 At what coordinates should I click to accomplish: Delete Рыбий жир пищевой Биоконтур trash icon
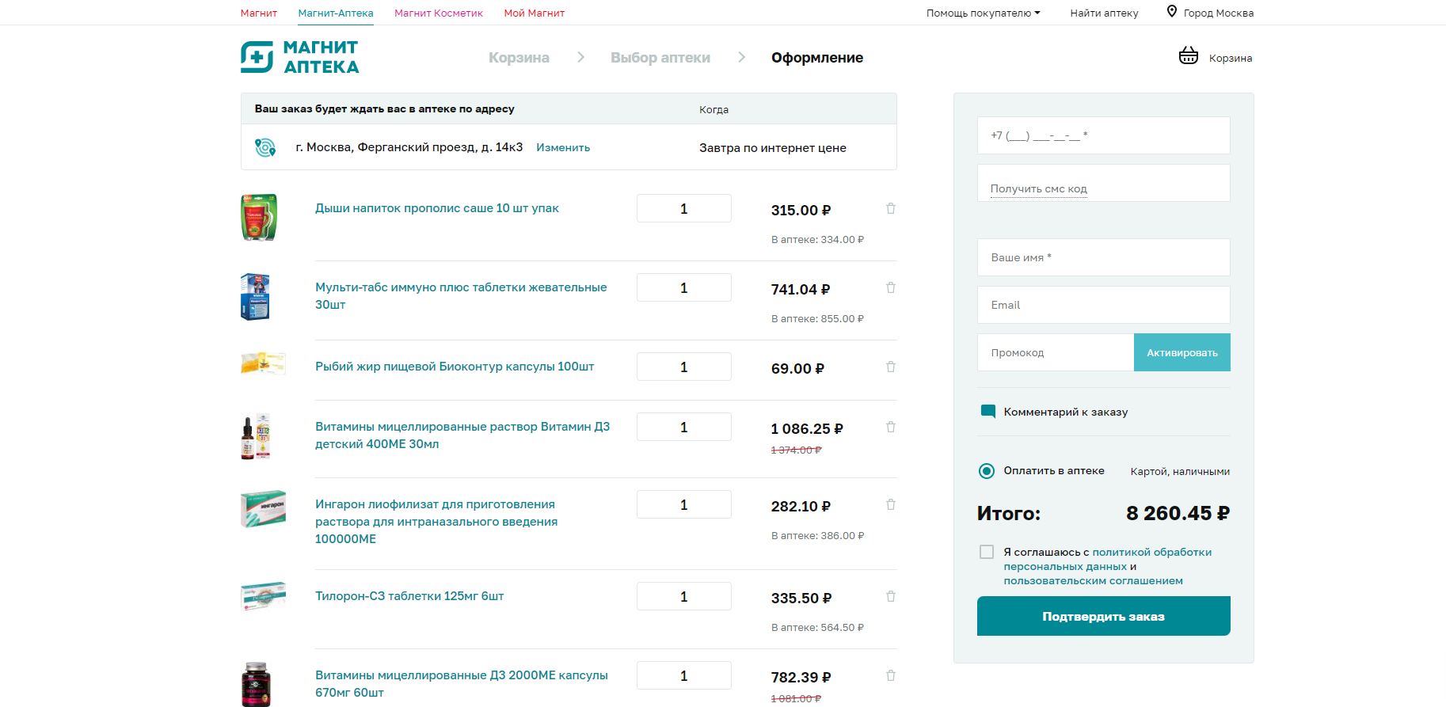[891, 367]
